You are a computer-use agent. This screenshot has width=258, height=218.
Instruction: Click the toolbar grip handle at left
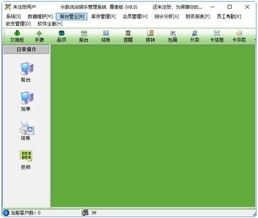tap(4, 36)
